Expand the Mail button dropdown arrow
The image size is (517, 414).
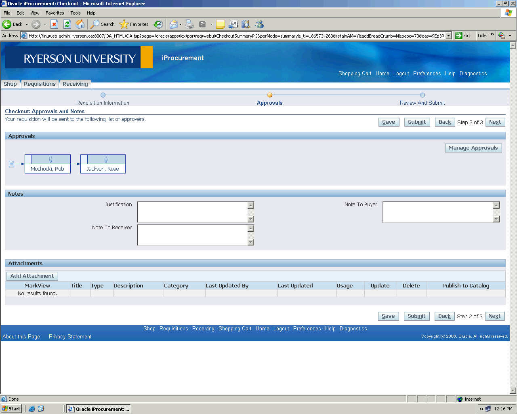180,24
